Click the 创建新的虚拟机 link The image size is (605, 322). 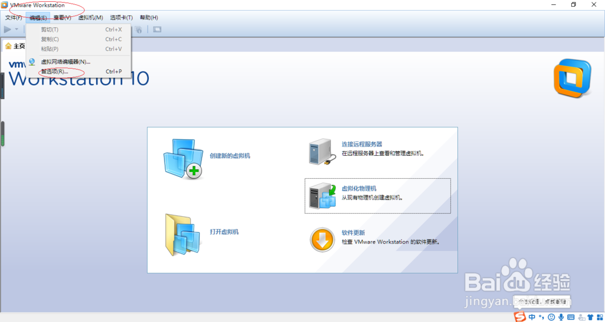230,156
